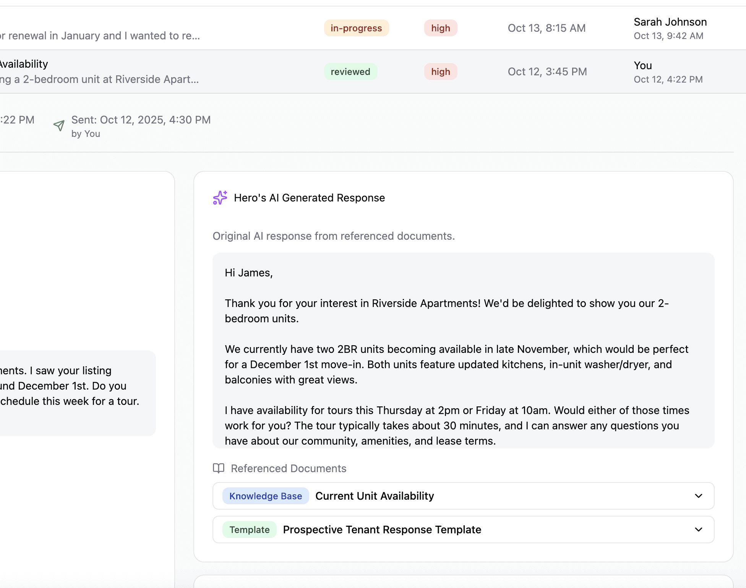
Task: Click the Oct 13, 8:15 AM date
Action: (547, 28)
